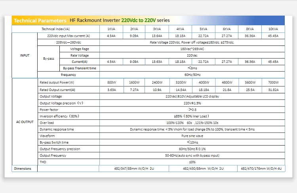Click the '1600W' rated power cell
The image size is (297, 193).
tap(134, 83)
